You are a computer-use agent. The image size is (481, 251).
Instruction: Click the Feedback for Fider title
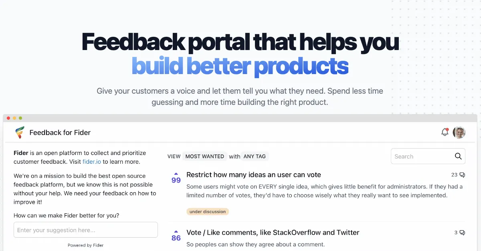pos(60,133)
